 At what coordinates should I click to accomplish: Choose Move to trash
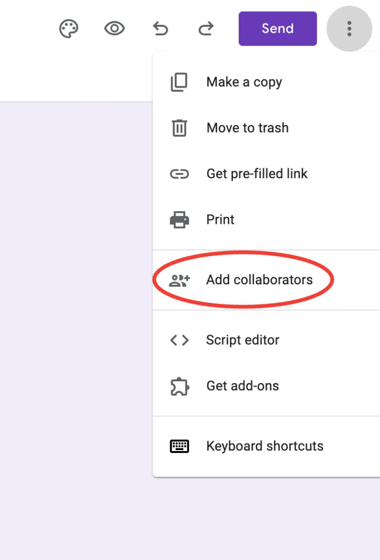[x=247, y=128]
